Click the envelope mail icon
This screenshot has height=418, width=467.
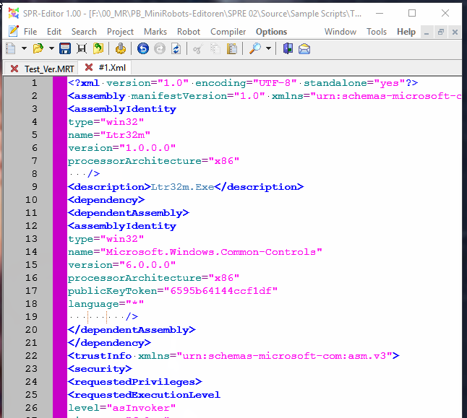point(305,48)
